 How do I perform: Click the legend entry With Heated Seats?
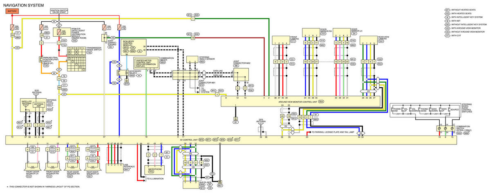click(x=458, y=14)
